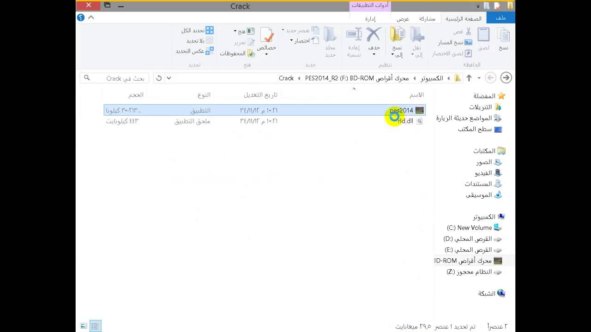Viewport: 591px width, 332px height.
Task: Select Music (الموسيقى) library
Action: coord(483,195)
